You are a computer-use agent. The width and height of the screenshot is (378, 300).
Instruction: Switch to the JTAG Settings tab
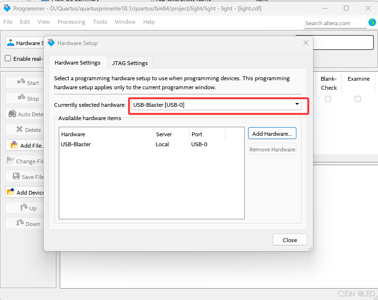[x=129, y=63]
